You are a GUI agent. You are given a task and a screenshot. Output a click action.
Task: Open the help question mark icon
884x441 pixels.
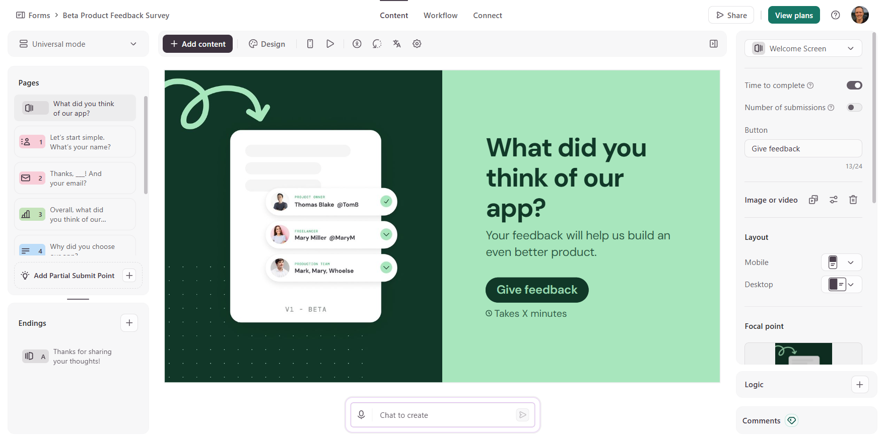click(836, 15)
